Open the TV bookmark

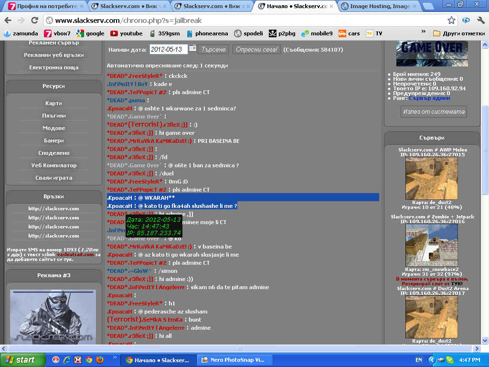coord(374,33)
